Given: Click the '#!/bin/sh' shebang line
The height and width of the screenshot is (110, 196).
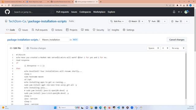Looking at the screenshot, I should (x=21, y=55).
